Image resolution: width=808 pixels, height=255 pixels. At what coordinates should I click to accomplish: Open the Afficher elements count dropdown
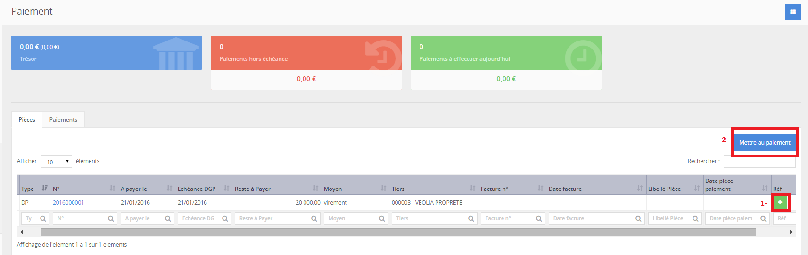click(56, 161)
